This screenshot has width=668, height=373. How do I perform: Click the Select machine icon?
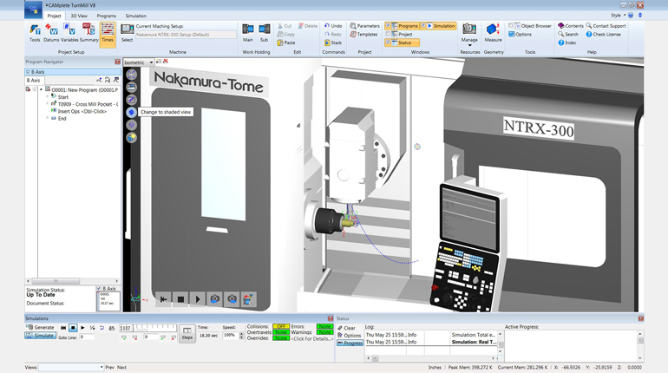[127, 33]
